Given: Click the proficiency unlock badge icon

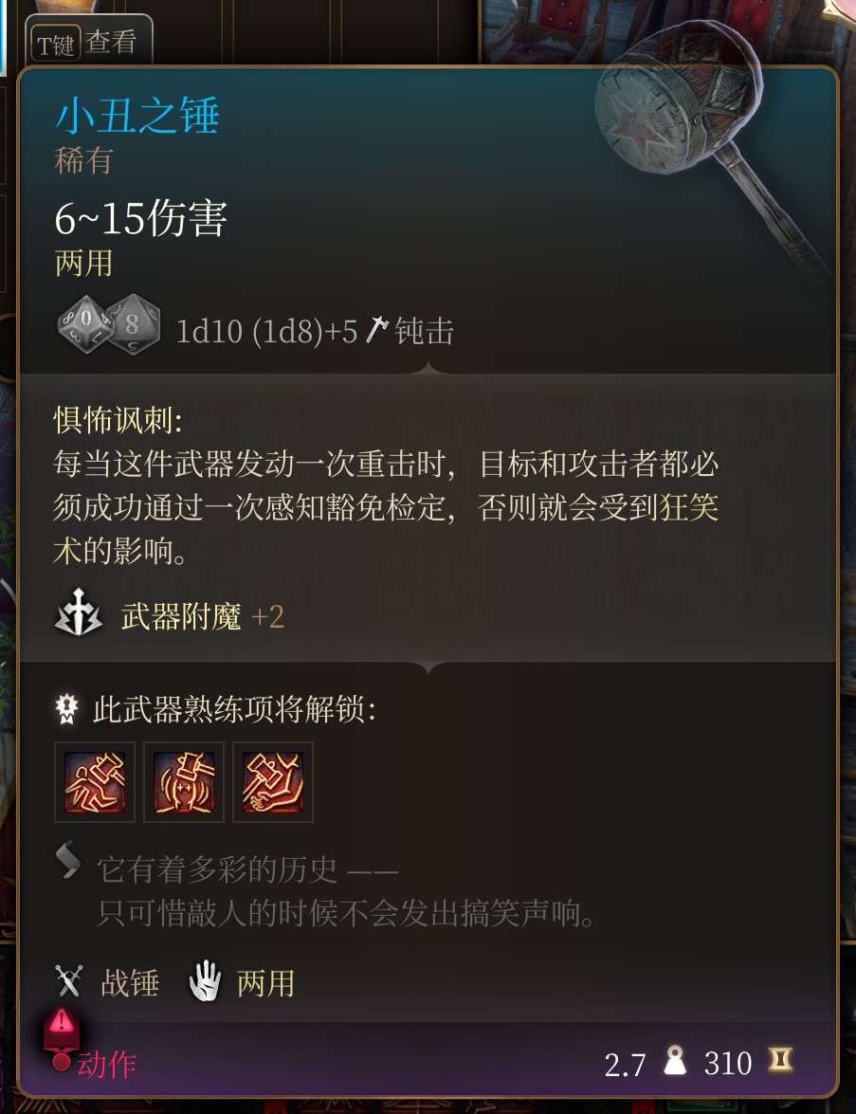Looking at the screenshot, I should point(66,709).
